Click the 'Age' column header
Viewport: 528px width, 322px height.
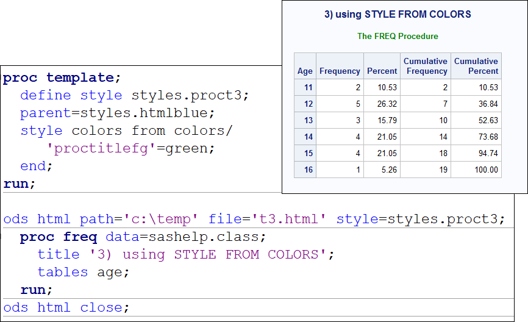pyautogui.click(x=305, y=71)
